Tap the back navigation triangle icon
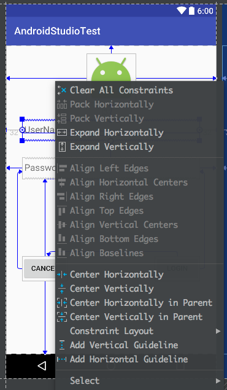 click(x=42, y=366)
